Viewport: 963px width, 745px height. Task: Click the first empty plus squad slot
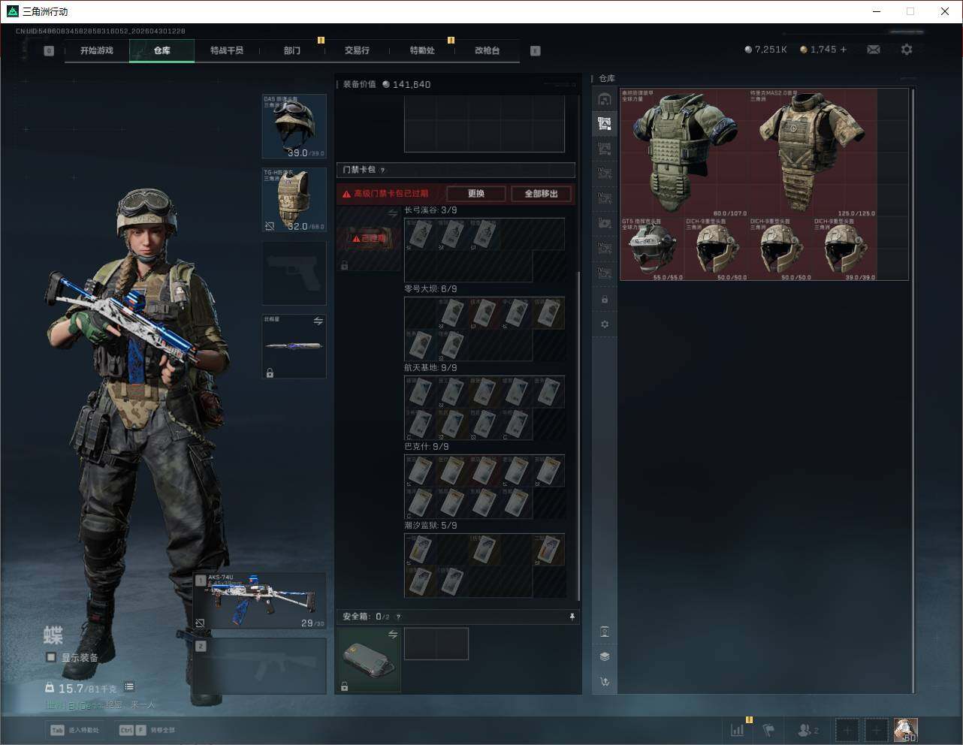click(847, 729)
